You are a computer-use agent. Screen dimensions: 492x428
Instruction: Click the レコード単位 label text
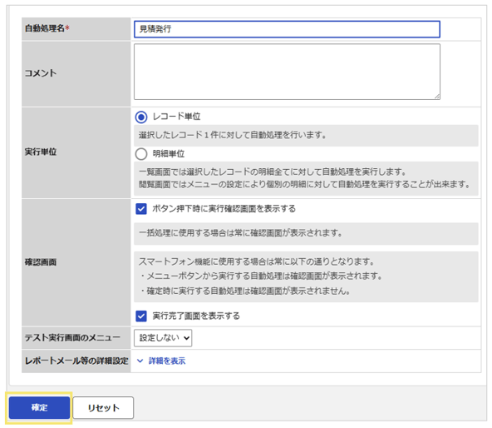[177, 117]
